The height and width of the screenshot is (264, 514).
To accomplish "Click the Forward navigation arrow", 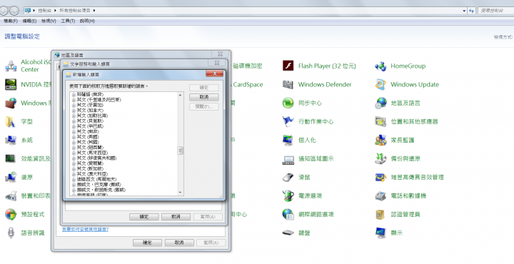I will (x=14, y=11).
